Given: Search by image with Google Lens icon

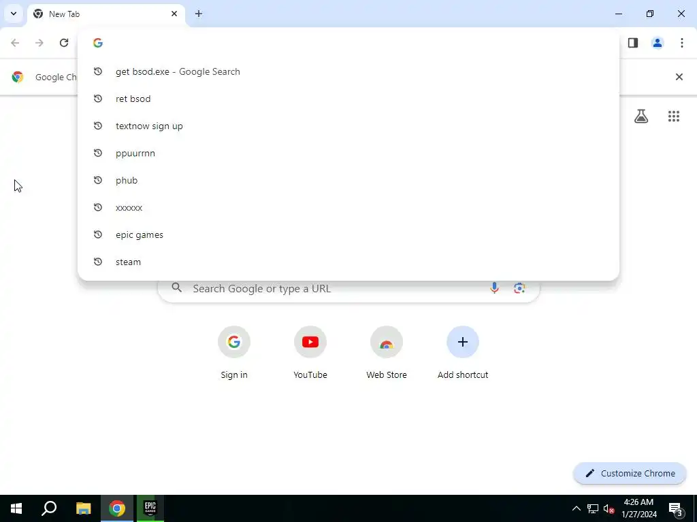Looking at the screenshot, I should (x=519, y=288).
